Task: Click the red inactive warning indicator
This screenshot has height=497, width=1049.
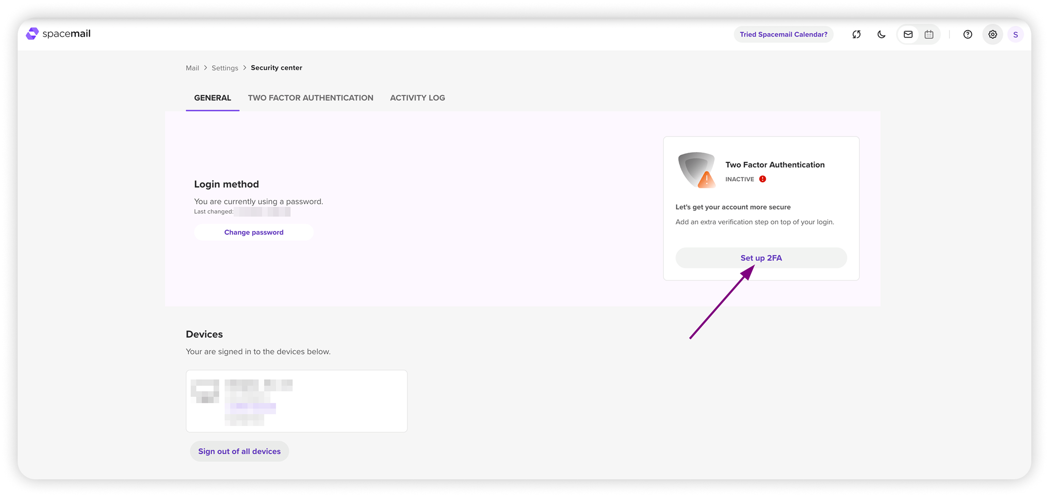Action: [762, 179]
